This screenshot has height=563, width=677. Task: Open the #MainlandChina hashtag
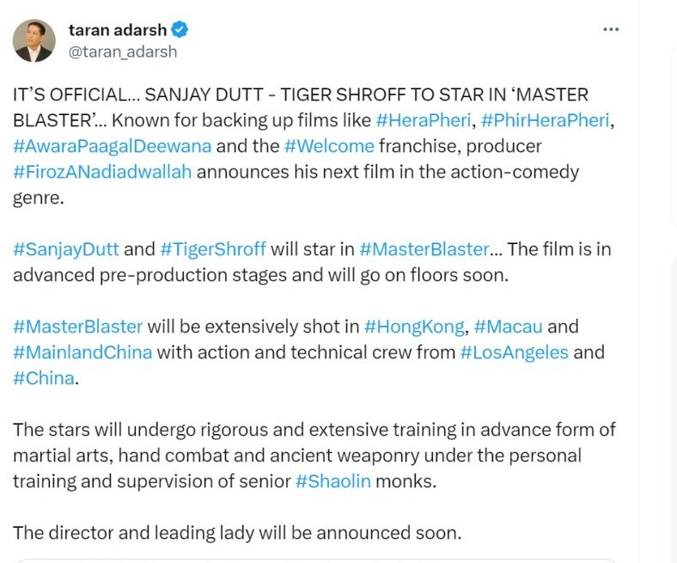pos(82,352)
